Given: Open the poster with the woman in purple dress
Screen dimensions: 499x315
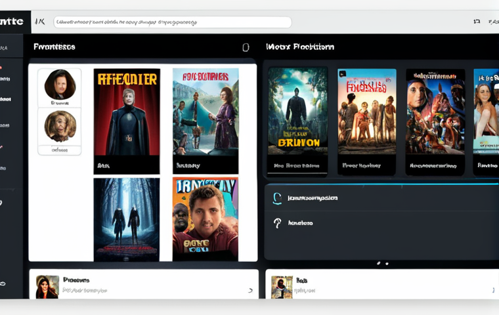Looking at the screenshot, I should (x=206, y=112).
